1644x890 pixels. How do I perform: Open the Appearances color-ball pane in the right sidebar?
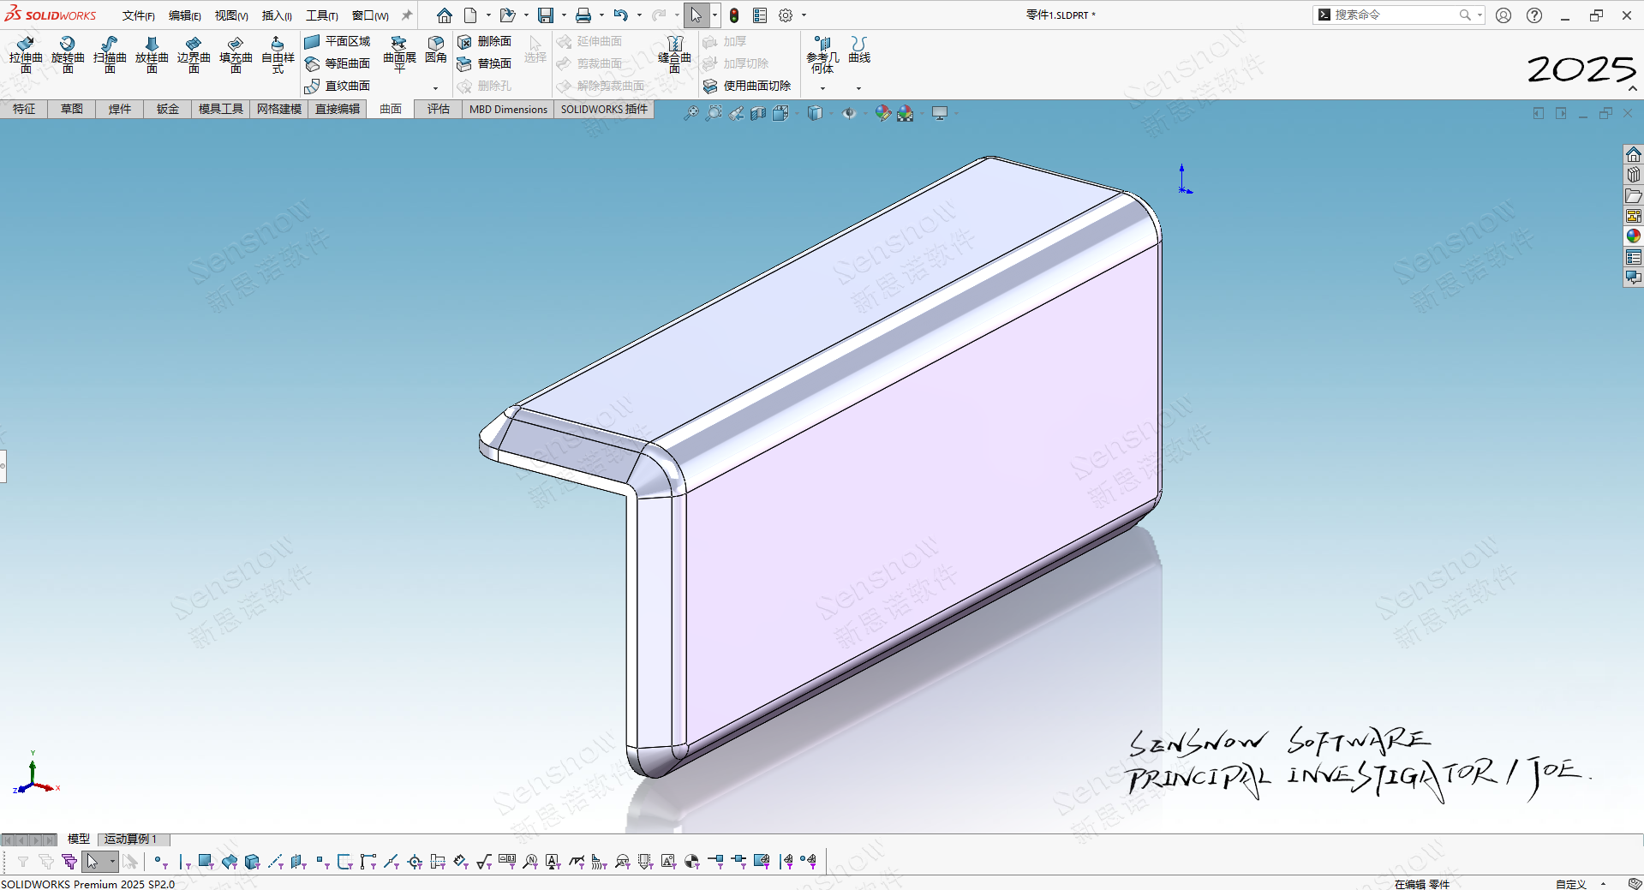(x=1633, y=236)
